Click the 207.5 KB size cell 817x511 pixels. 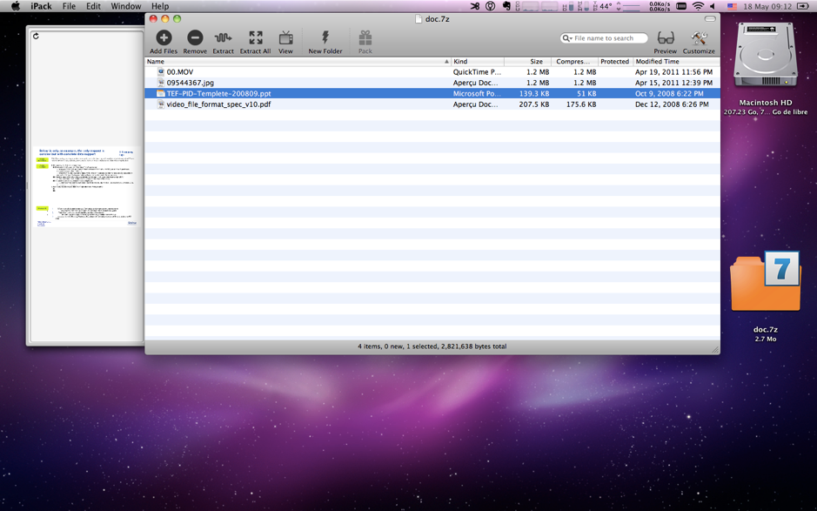tap(533, 104)
